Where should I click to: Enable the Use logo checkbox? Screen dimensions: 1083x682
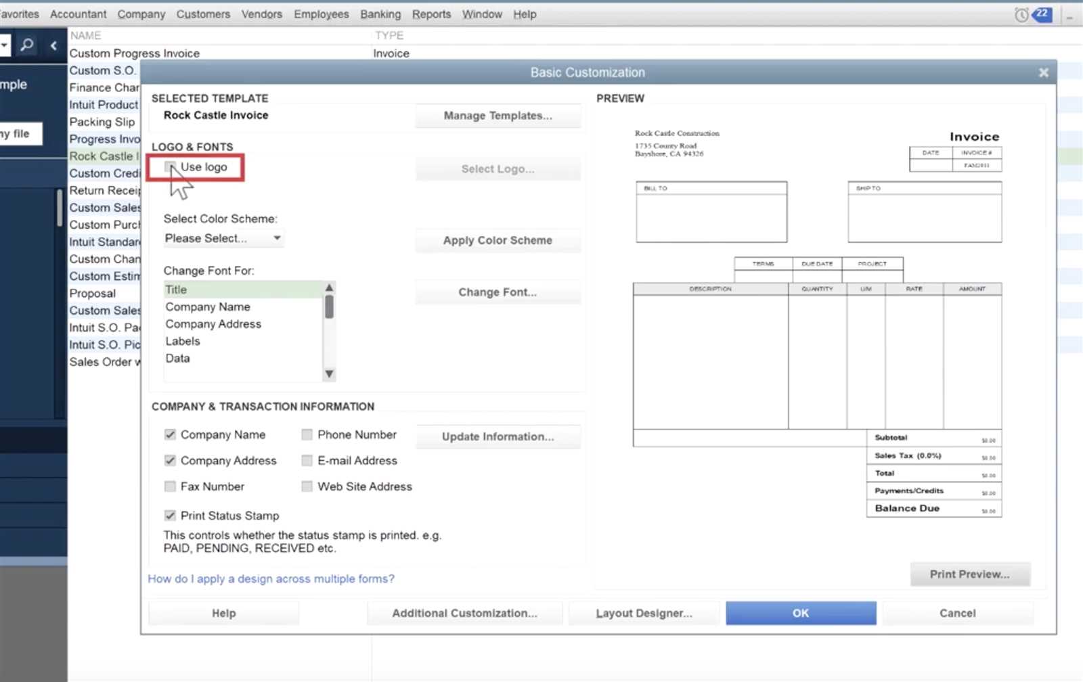click(x=171, y=167)
